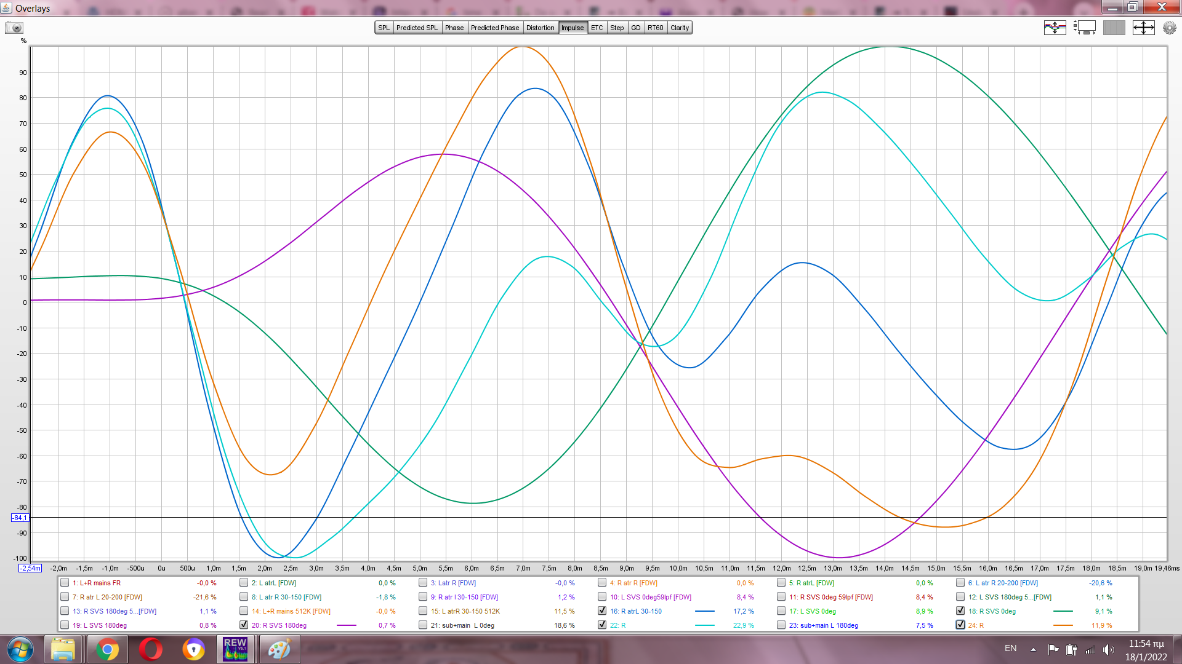Select the Step tab
The height and width of the screenshot is (664, 1182).
pos(616,28)
